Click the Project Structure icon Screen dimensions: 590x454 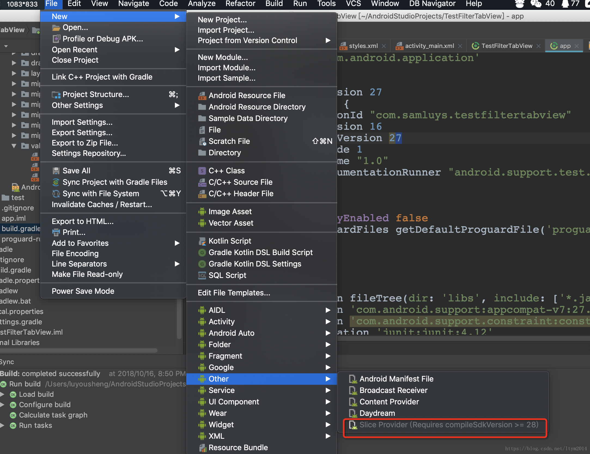coord(56,95)
